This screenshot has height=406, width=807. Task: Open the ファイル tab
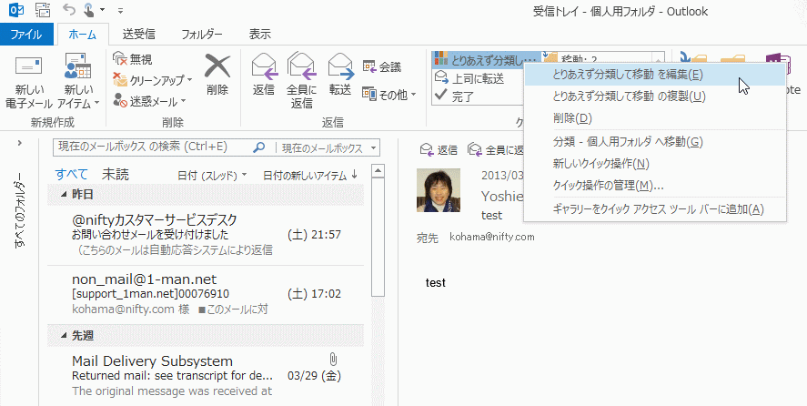tap(26, 35)
